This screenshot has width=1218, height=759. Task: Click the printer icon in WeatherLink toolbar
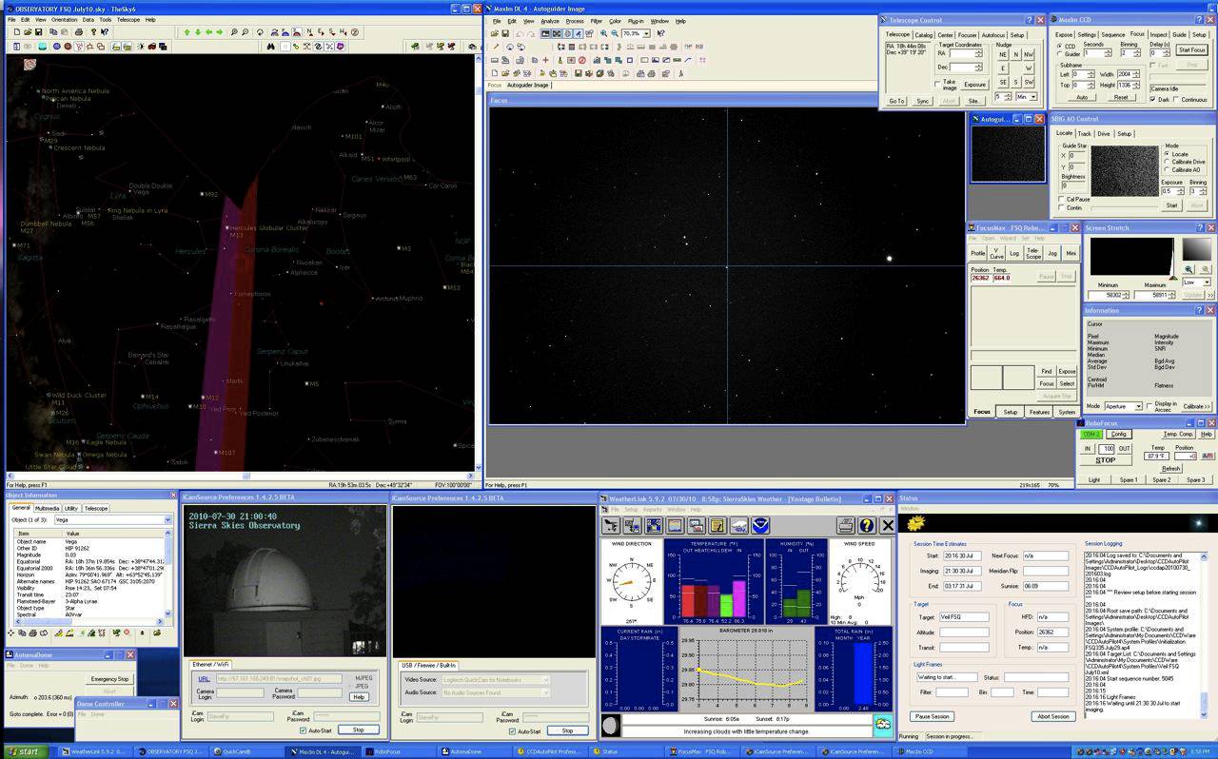pos(845,524)
